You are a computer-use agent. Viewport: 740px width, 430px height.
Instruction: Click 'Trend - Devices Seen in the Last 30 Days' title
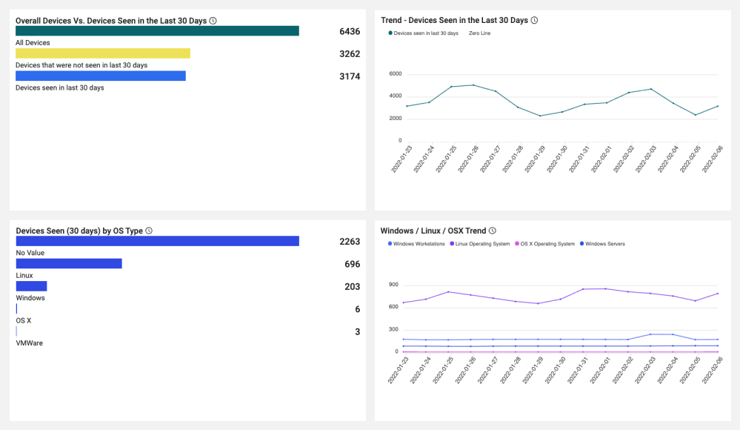tap(455, 20)
